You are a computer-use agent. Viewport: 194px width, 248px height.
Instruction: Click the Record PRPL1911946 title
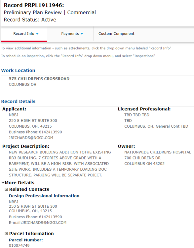(34, 5)
